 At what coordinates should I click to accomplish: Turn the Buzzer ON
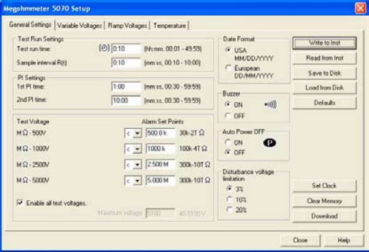[228, 104]
